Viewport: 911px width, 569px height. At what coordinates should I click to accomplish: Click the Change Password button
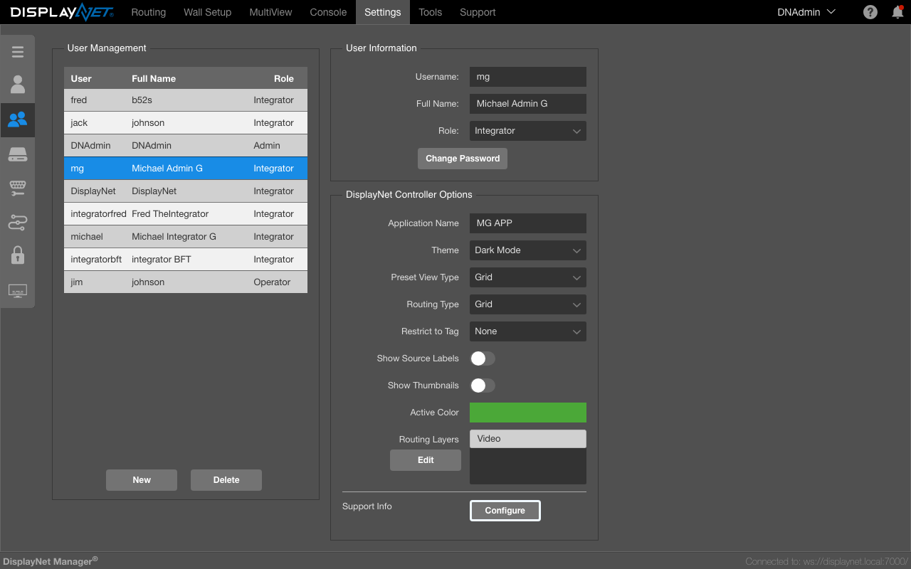point(463,159)
